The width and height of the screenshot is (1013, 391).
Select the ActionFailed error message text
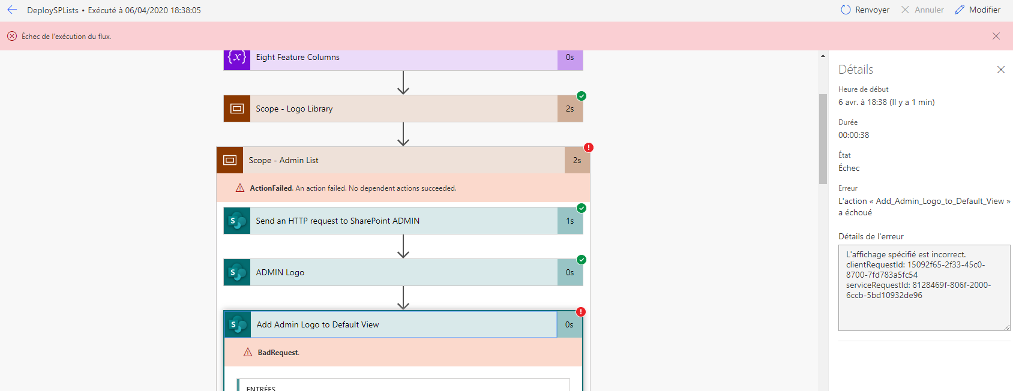click(x=353, y=188)
